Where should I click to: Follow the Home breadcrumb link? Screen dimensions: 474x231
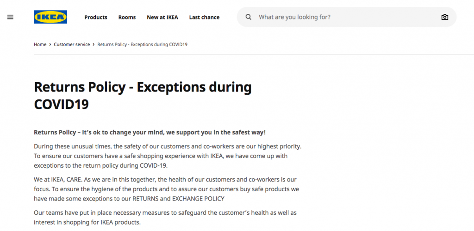tap(40, 45)
